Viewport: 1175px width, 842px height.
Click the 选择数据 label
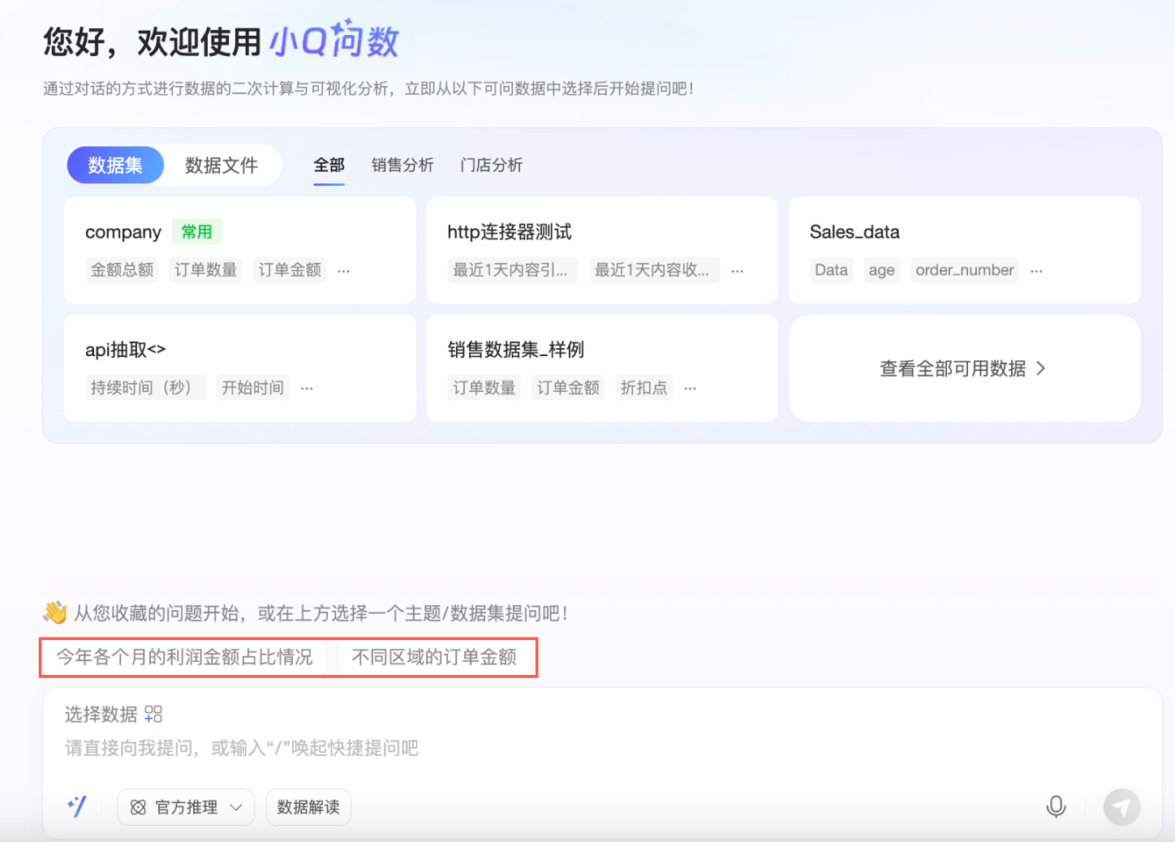click(101, 715)
